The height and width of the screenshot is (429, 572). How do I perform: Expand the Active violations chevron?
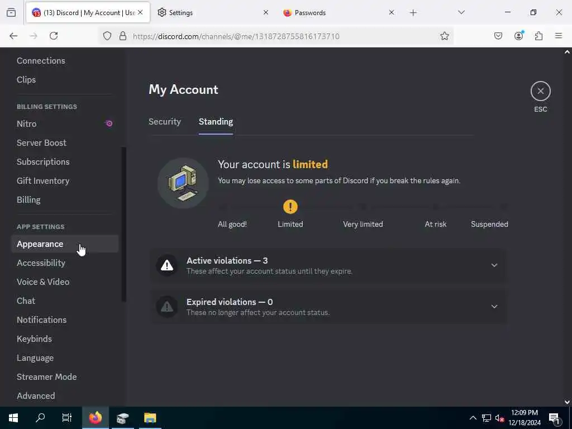coord(494,265)
